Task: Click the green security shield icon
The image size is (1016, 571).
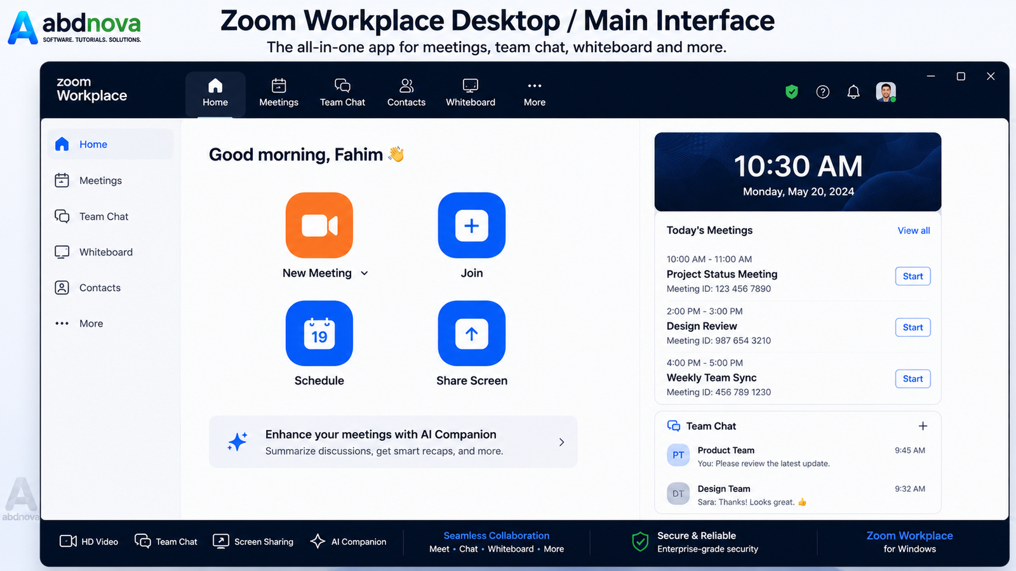Action: click(x=791, y=92)
